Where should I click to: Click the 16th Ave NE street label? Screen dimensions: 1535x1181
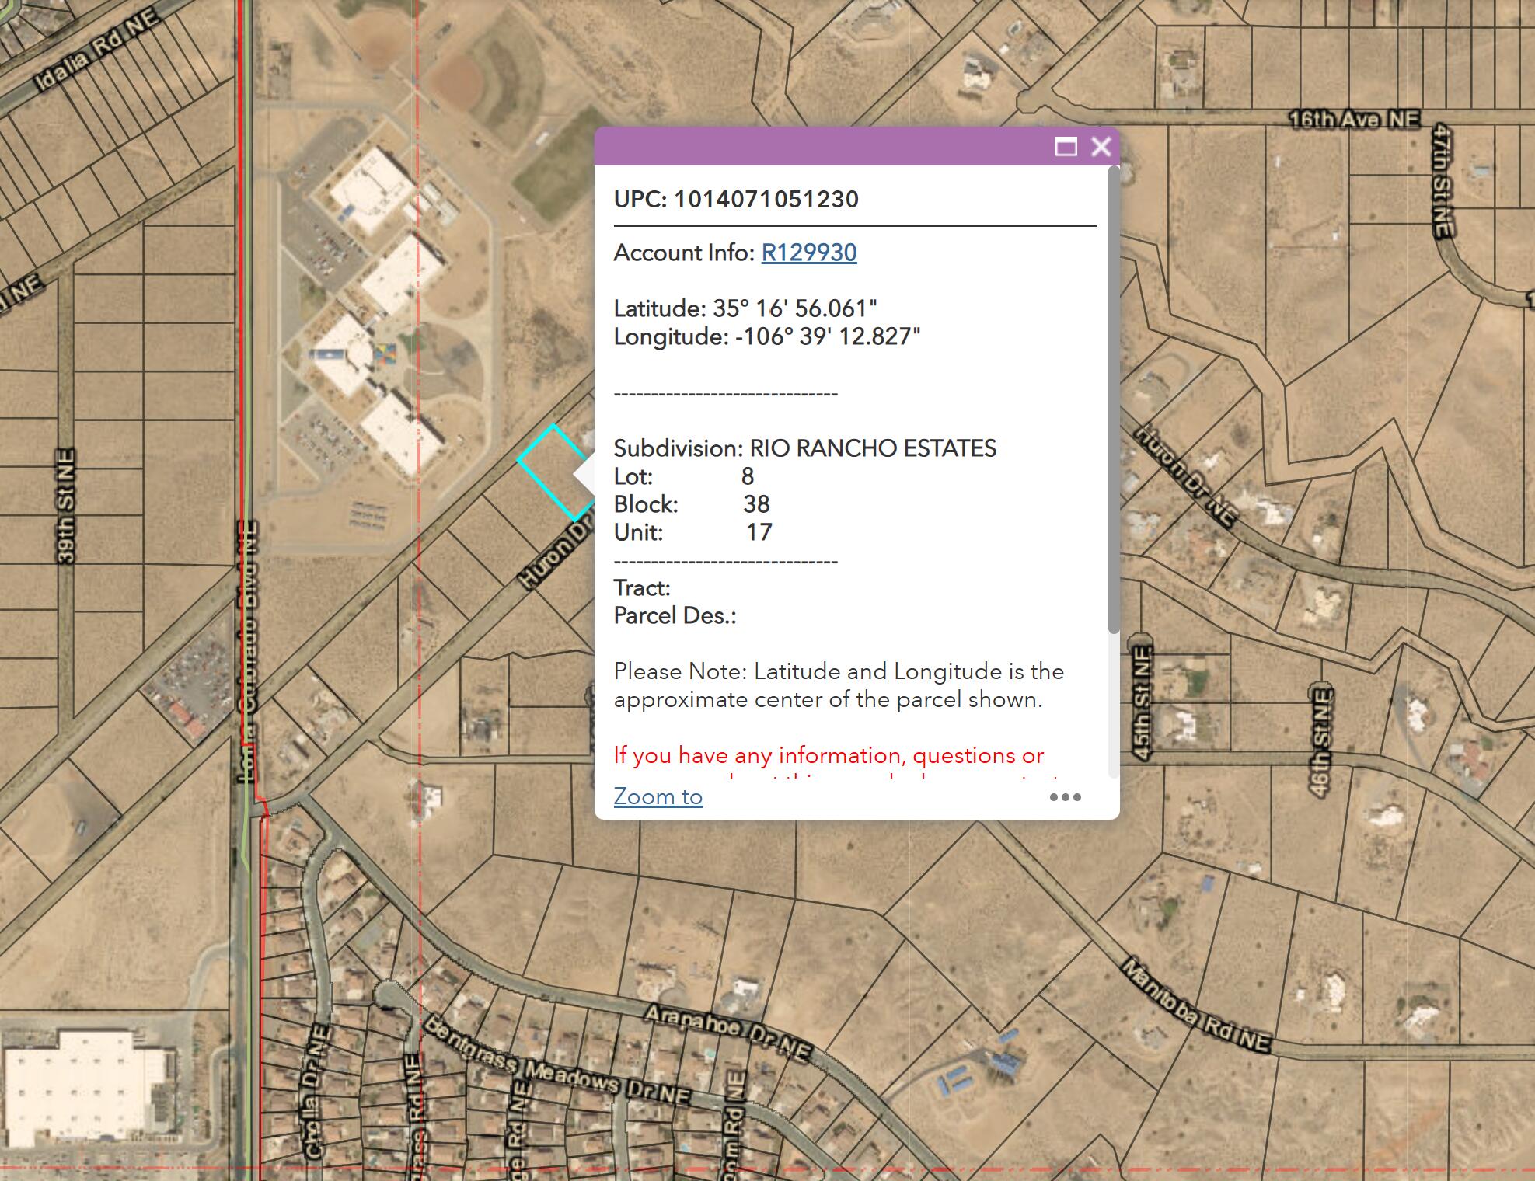click(1353, 119)
